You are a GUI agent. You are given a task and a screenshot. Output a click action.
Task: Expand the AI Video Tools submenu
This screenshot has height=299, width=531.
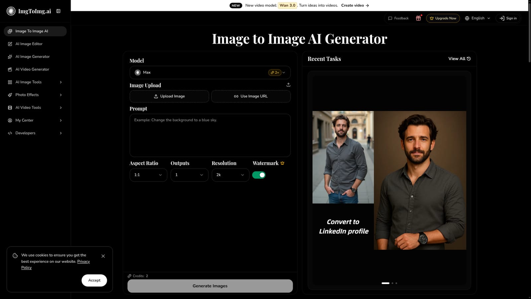35,108
